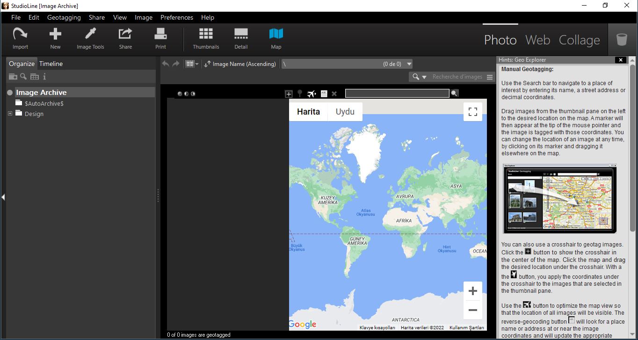The image size is (638, 340).
Task: Click the redo arrow
Action: coord(175,64)
